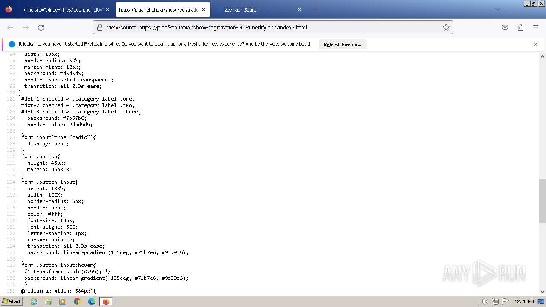Click source line 'color: #fff;'
Screen dimensions: 546x307
pyautogui.click(x=45, y=214)
